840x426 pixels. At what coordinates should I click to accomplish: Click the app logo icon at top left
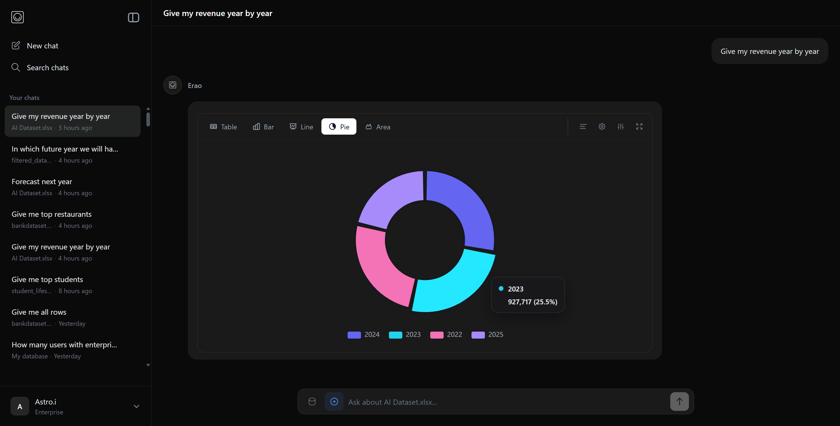[17, 17]
